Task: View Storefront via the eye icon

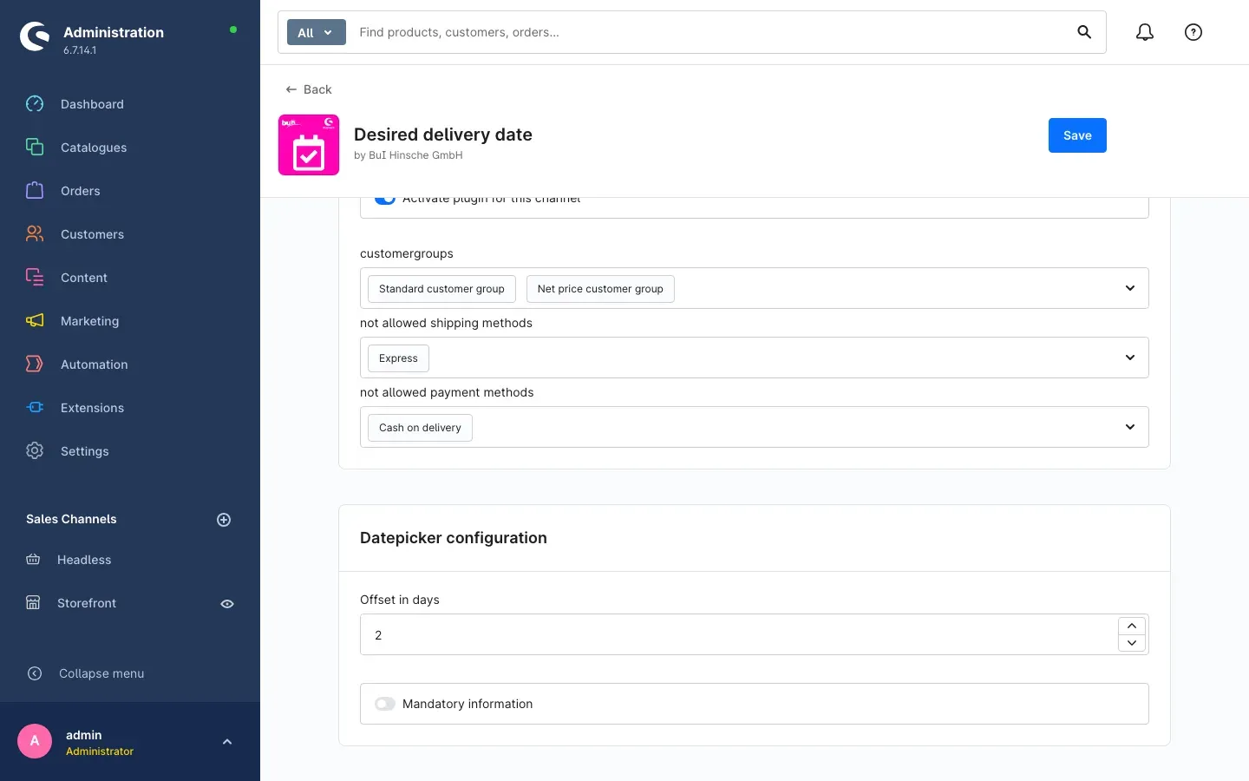Action: [x=227, y=604]
